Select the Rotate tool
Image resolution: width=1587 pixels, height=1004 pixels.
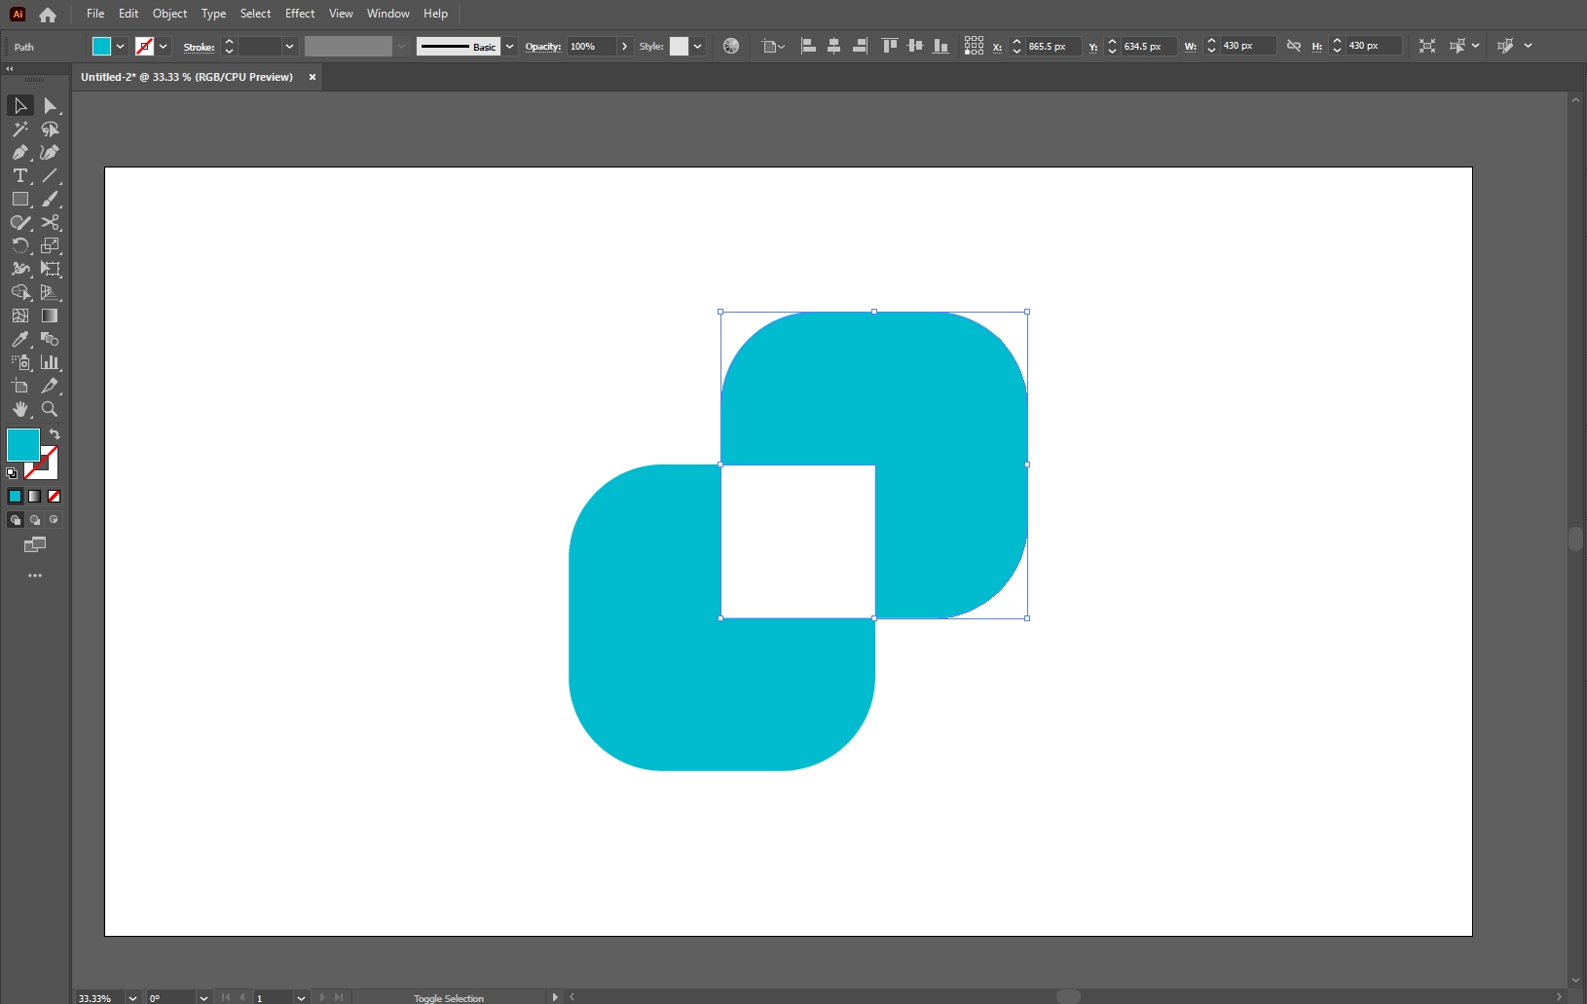tap(19, 245)
